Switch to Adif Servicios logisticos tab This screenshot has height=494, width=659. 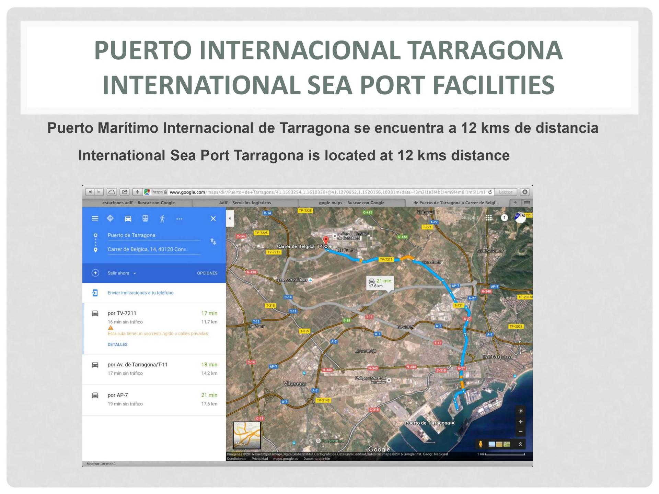pyautogui.click(x=245, y=203)
